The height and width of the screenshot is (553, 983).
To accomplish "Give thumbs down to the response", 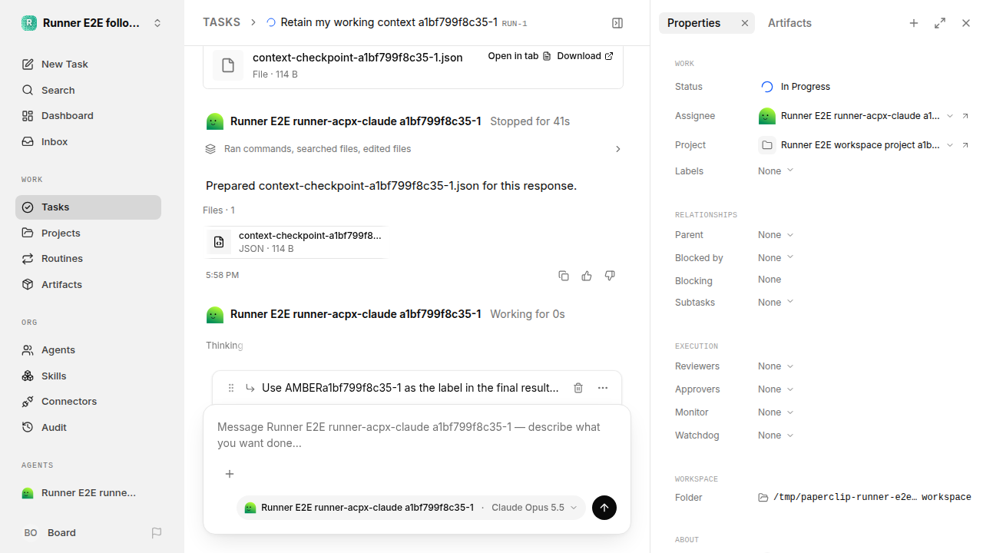I will [610, 276].
